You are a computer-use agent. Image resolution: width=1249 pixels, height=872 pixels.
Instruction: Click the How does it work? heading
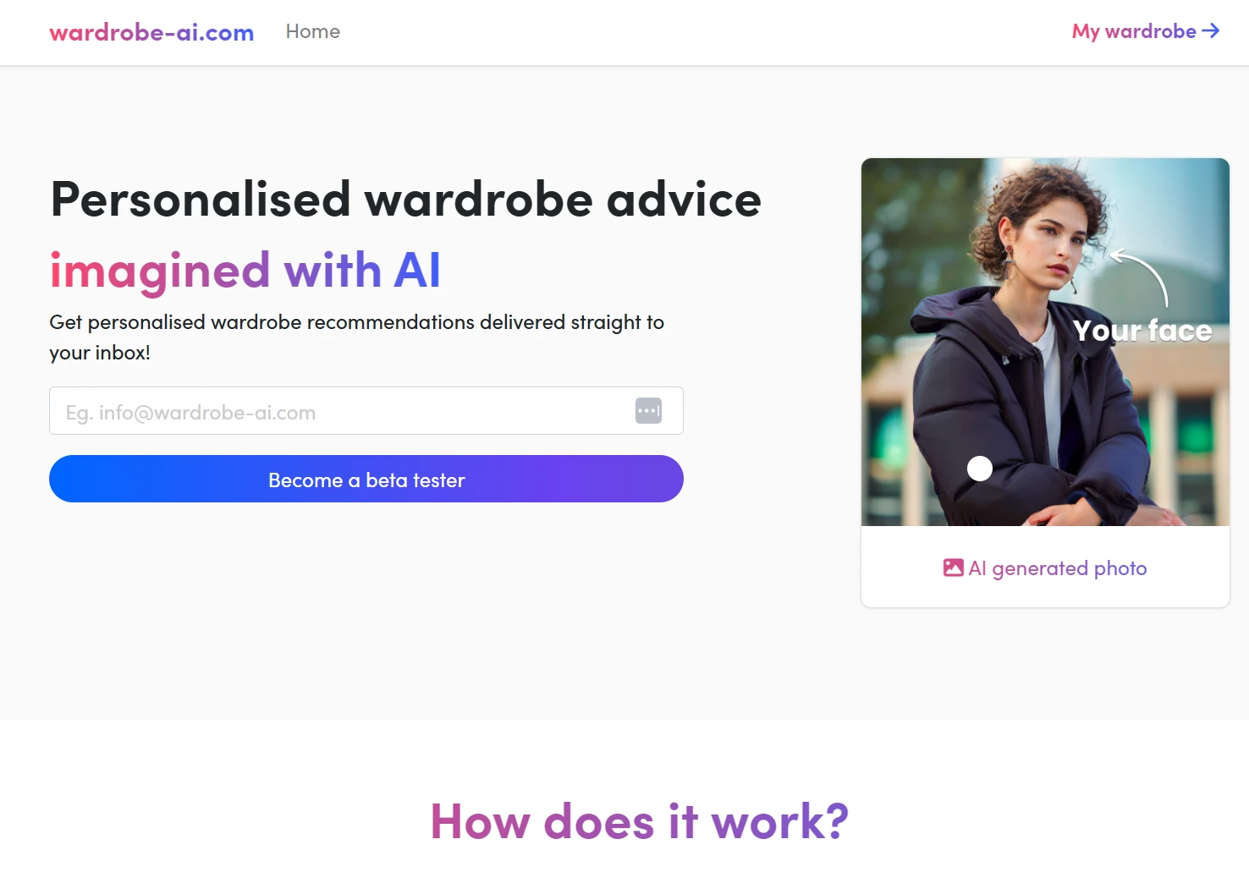(639, 821)
